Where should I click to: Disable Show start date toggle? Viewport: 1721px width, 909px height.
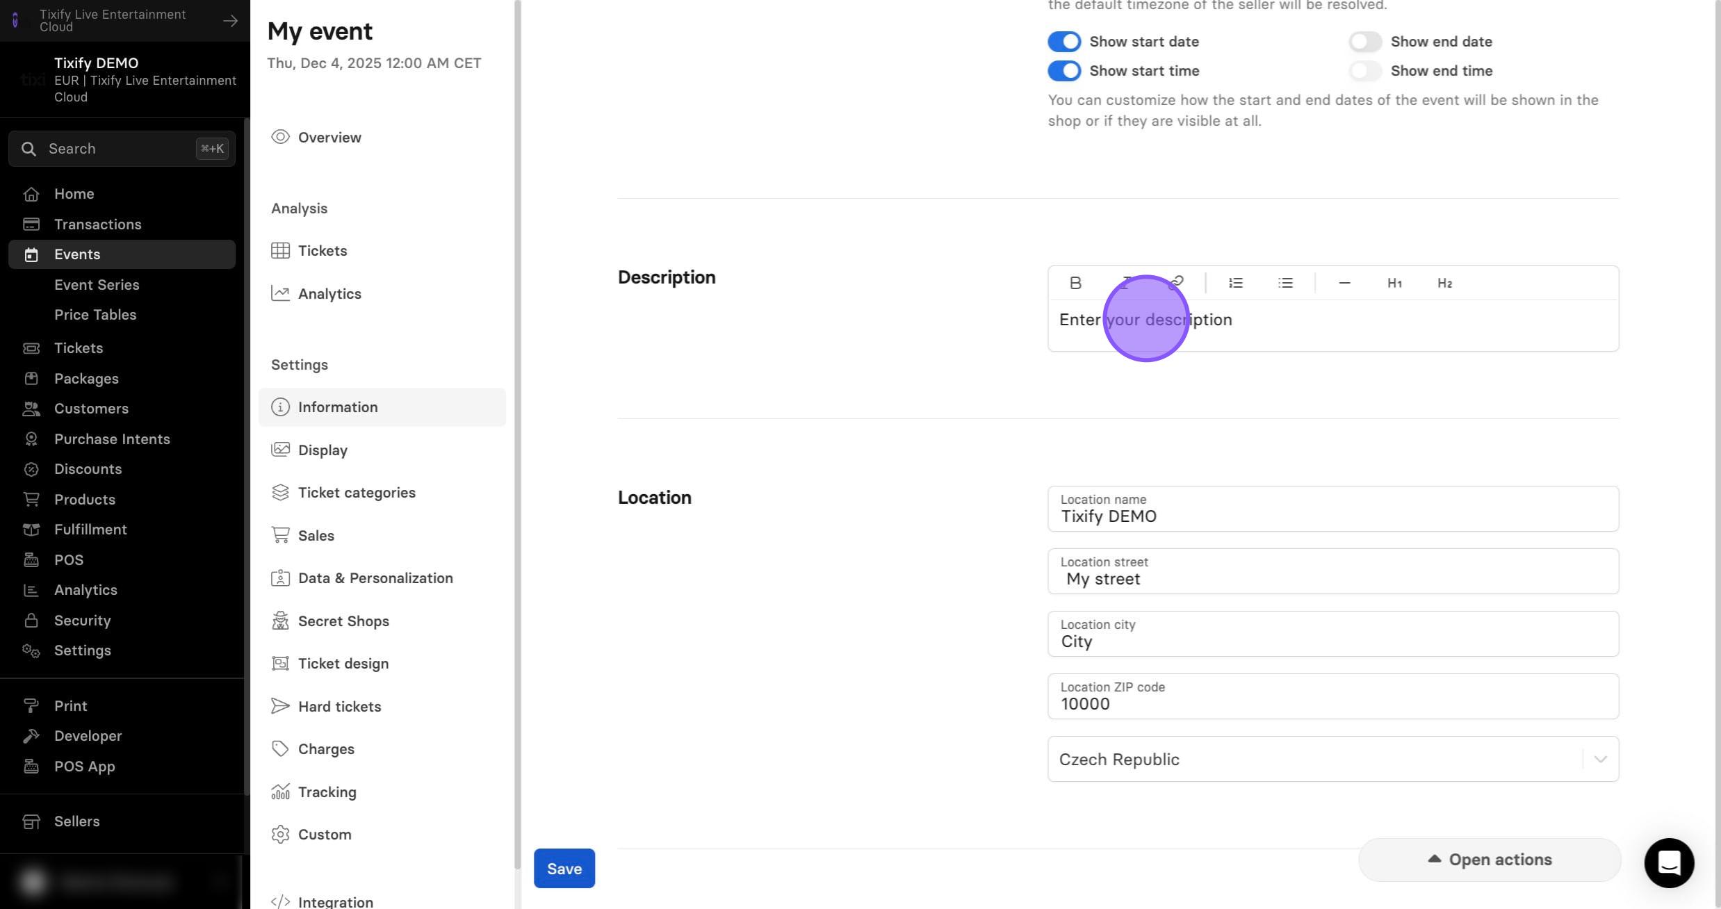point(1064,42)
